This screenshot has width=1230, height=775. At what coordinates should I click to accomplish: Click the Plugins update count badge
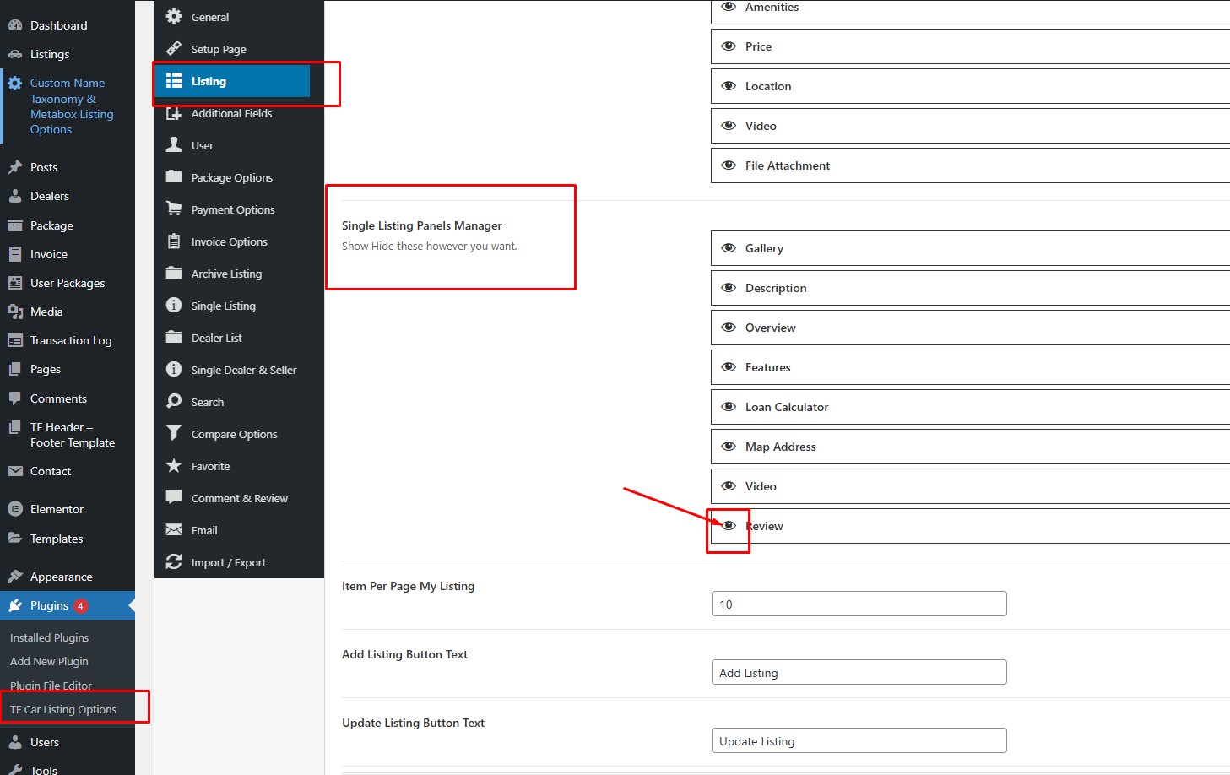point(81,605)
